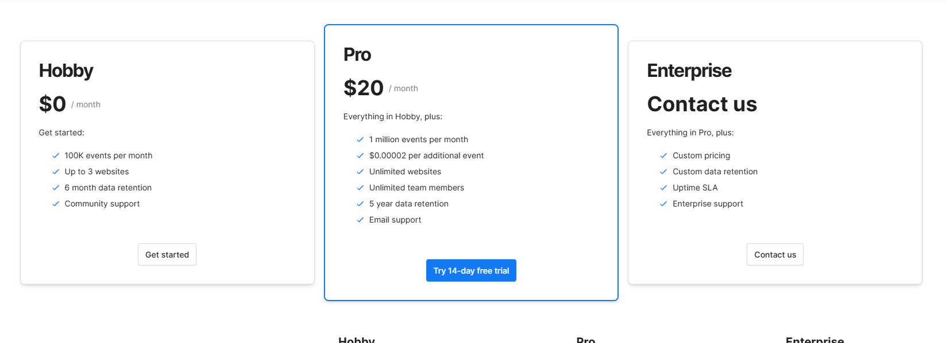Viewport: 946px width, 343px height.
Task: Click the Pro plan card heading
Action: (x=357, y=54)
